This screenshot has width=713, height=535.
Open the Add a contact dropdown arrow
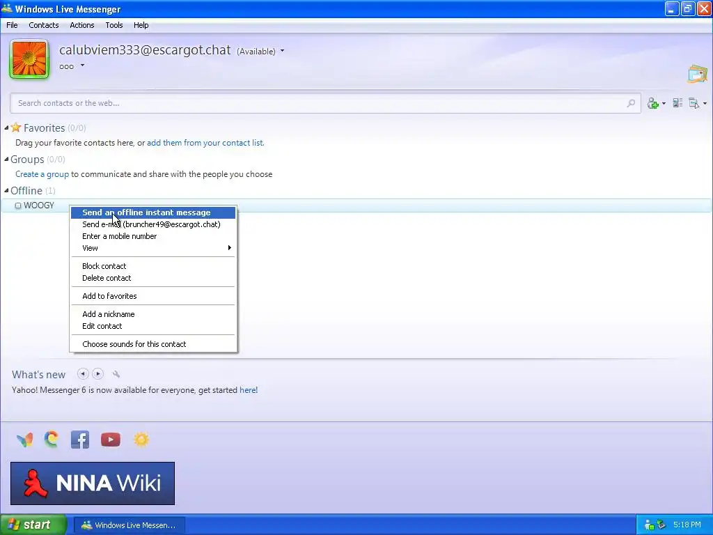coord(664,104)
